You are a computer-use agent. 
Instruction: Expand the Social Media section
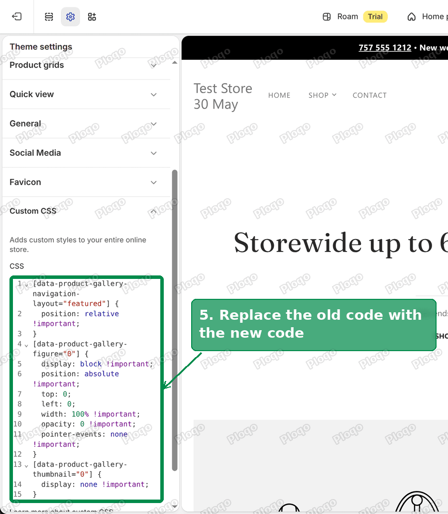[x=87, y=153]
